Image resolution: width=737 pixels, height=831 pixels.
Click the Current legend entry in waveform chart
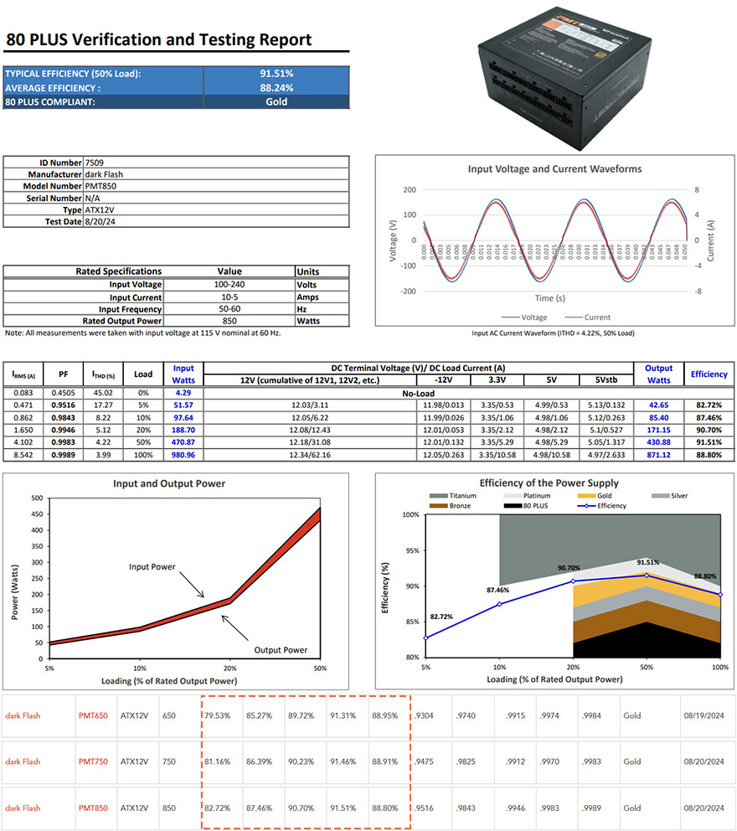(586, 317)
